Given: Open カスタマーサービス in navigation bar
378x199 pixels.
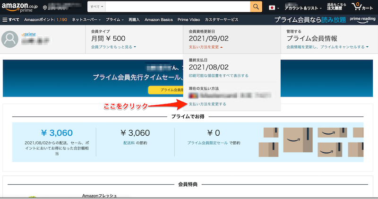Looking at the screenshot, I should (221, 20).
